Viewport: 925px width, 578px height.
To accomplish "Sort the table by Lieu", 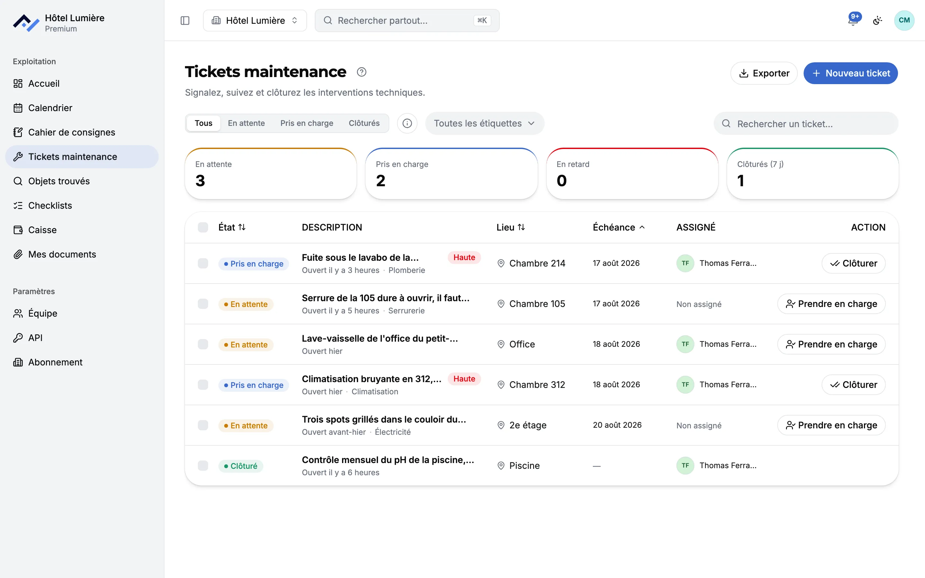I will tap(511, 227).
